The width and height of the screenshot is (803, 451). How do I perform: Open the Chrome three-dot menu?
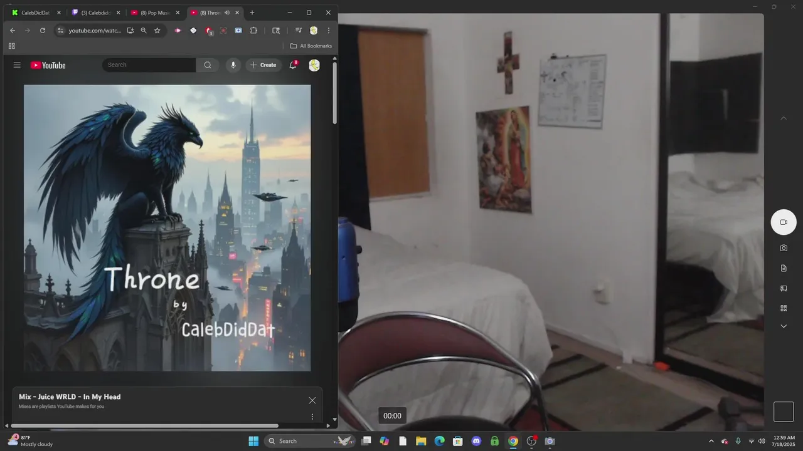click(x=328, y=30)
